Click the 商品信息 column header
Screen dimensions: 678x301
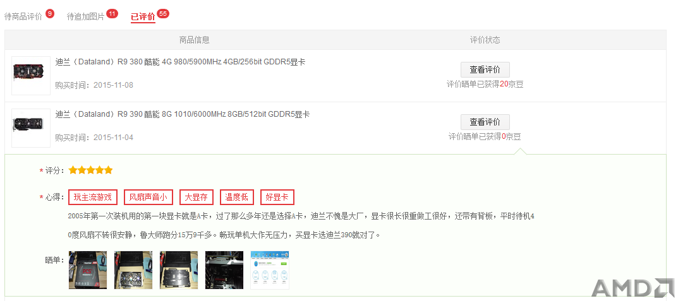(195, 40)
